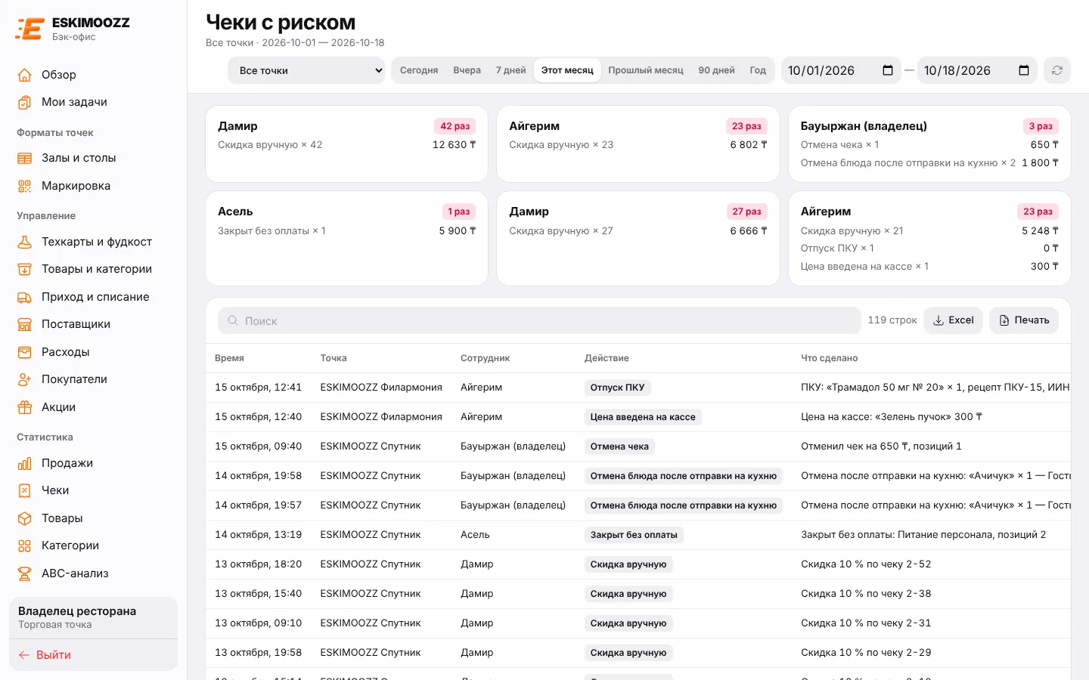Viewport: 1089px width, 680px height.
Task: Click the Техкарты и фудкост icon
Action: click(25, 242)
